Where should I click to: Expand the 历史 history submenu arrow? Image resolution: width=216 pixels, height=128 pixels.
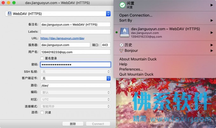click(x=212, y=45)
